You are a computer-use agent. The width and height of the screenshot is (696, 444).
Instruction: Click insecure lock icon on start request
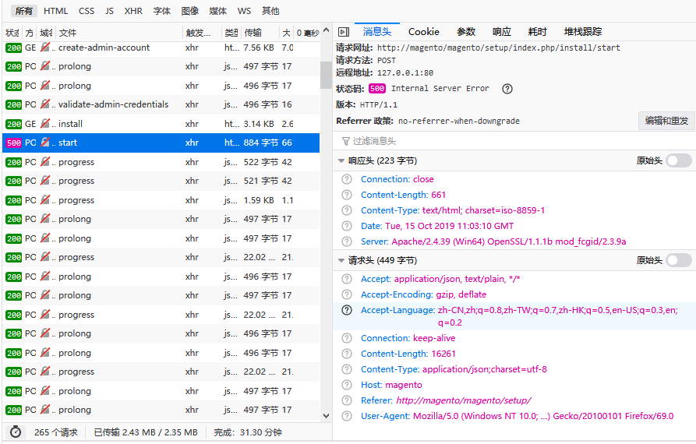[45, 143]
